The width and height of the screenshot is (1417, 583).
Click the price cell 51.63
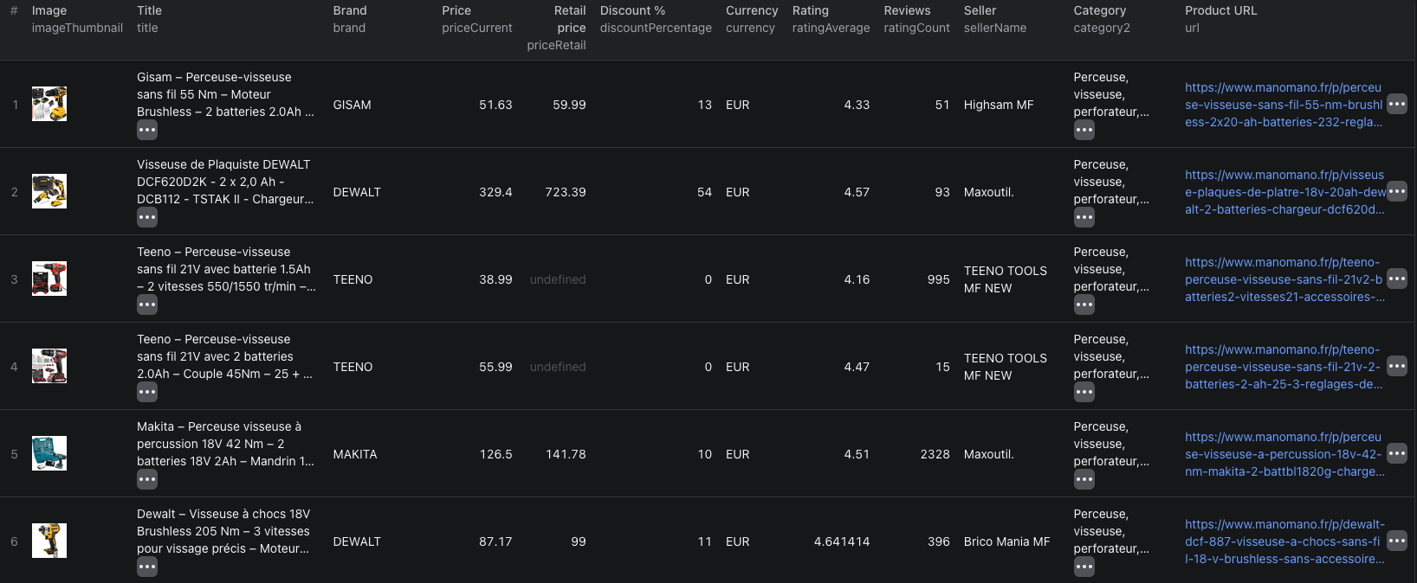(x=495, y=105)
